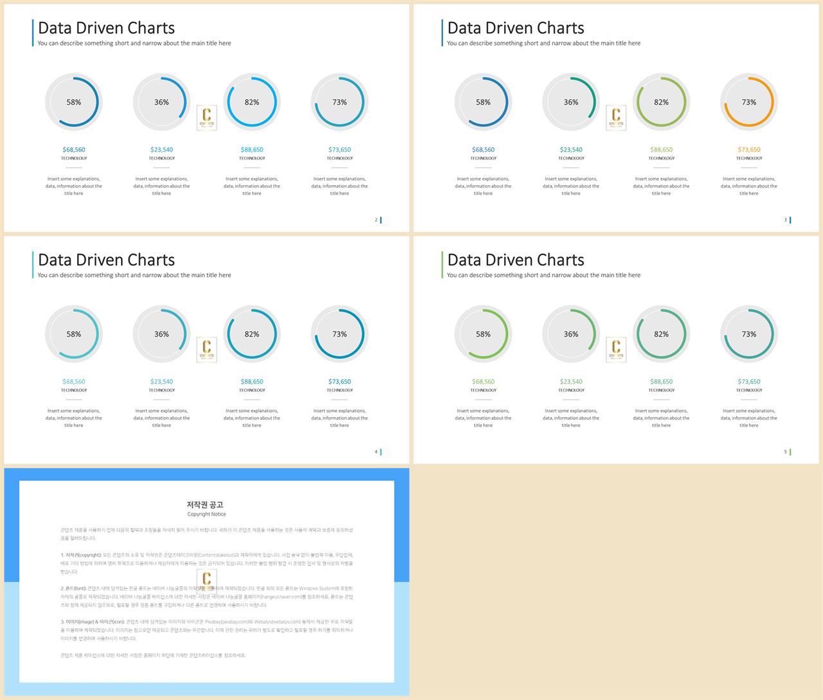The height and width of the screenshot is (700, 823).
Task: Select the green 58% donut chart on slide 5
Action: (x=484, y=334)
